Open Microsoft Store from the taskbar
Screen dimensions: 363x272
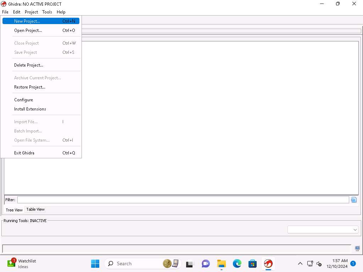click(252, 263)
